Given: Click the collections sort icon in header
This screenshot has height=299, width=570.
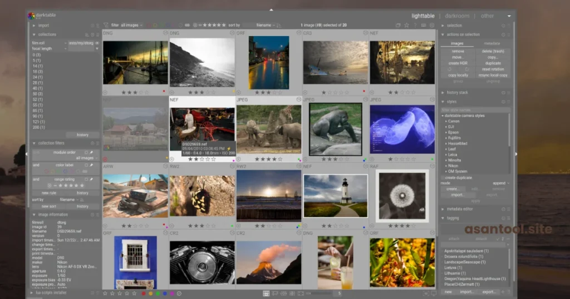Looking at the screenshot, I should 87,35.
